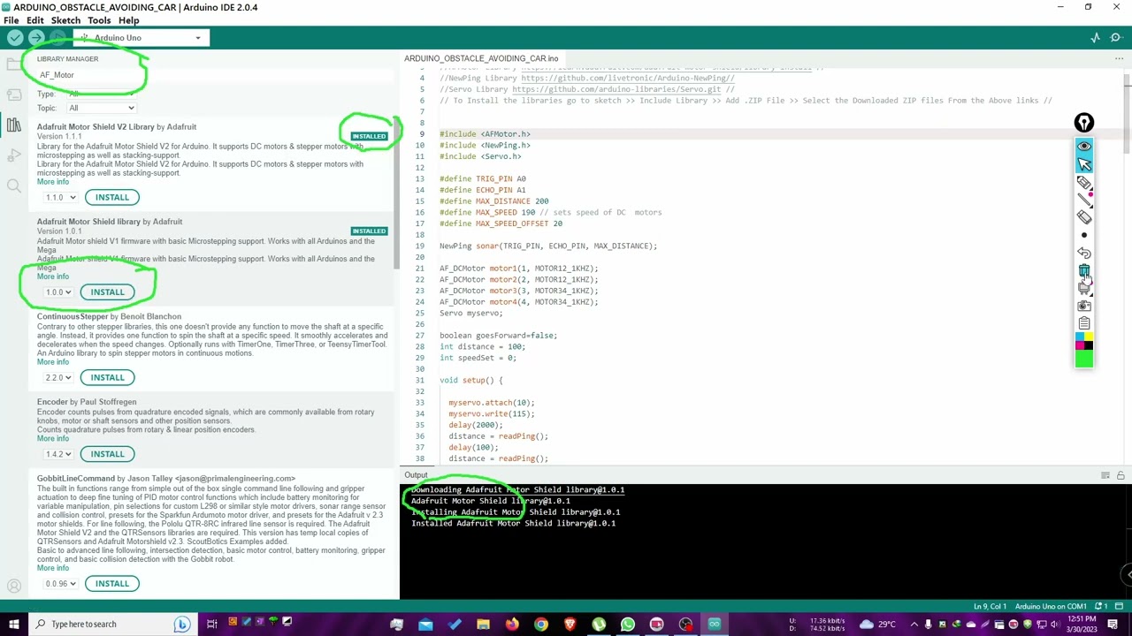Open version 2.2.0 dropdown for ContinuousStepper

[57, 378]
